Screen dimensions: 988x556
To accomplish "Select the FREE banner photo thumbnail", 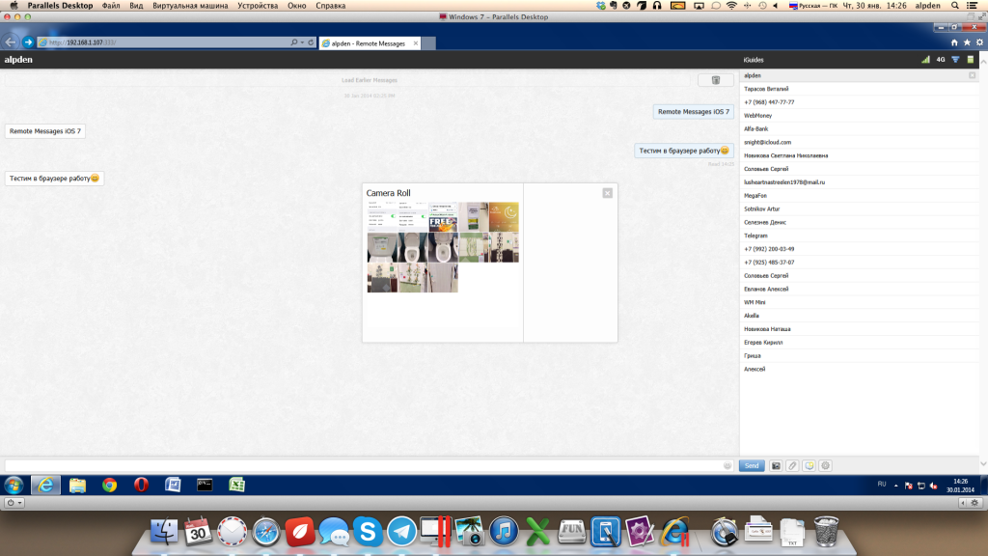I will (x=443, y=217).
